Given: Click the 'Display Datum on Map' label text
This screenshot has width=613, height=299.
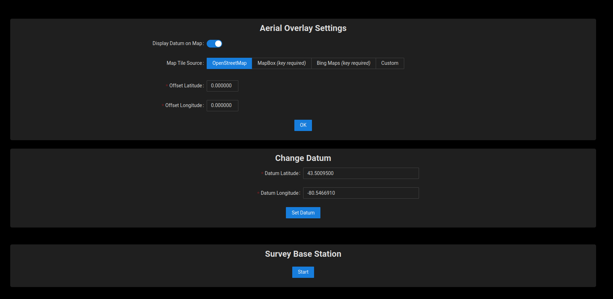Looking at the screenshot, I should tap(177, 44).
